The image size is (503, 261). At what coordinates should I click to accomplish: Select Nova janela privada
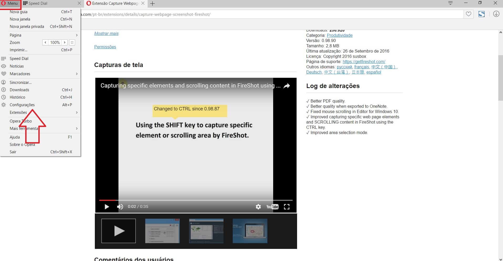40,26
